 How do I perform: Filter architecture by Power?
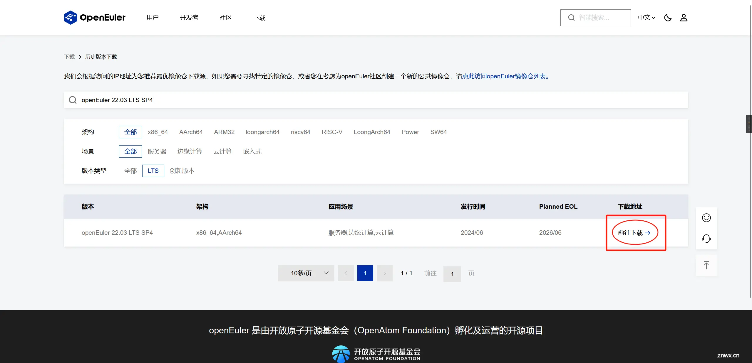[410, 132]
